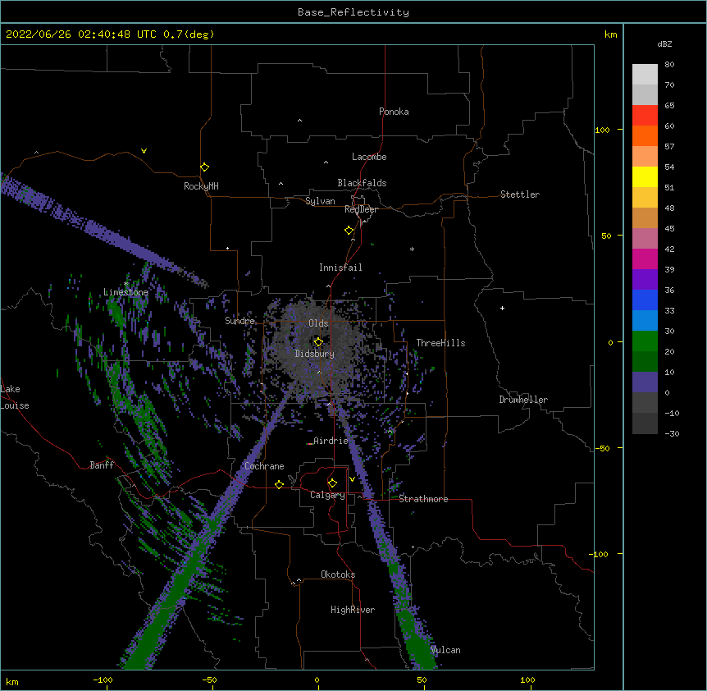This screenshot has width=707, height=691.
Task: Click the Didsbury town label
Action: (x=315, y=354)
